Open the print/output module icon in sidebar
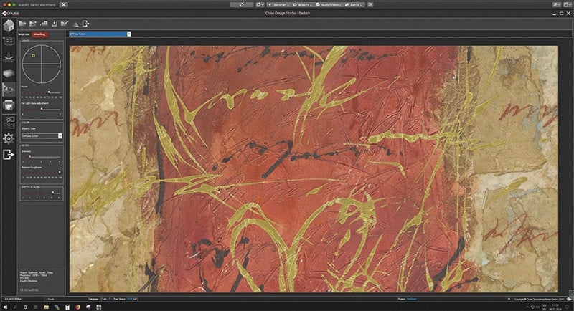 9,105
